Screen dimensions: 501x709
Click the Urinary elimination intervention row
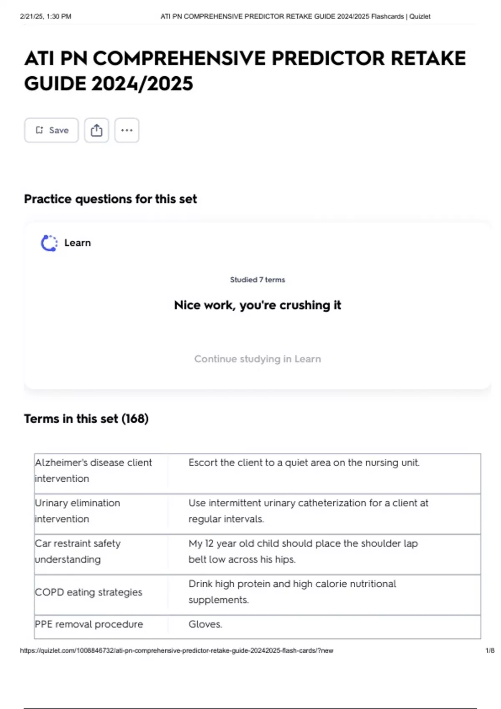(x=77, y=511)
